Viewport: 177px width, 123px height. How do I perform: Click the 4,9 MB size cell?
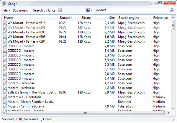point(110,106)
